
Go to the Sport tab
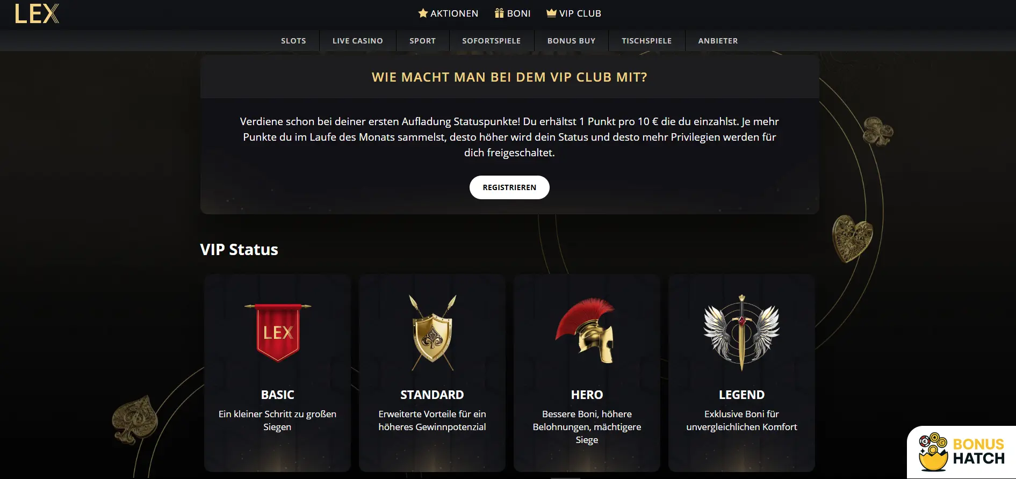pyautogui.click(x=422, y=41)
